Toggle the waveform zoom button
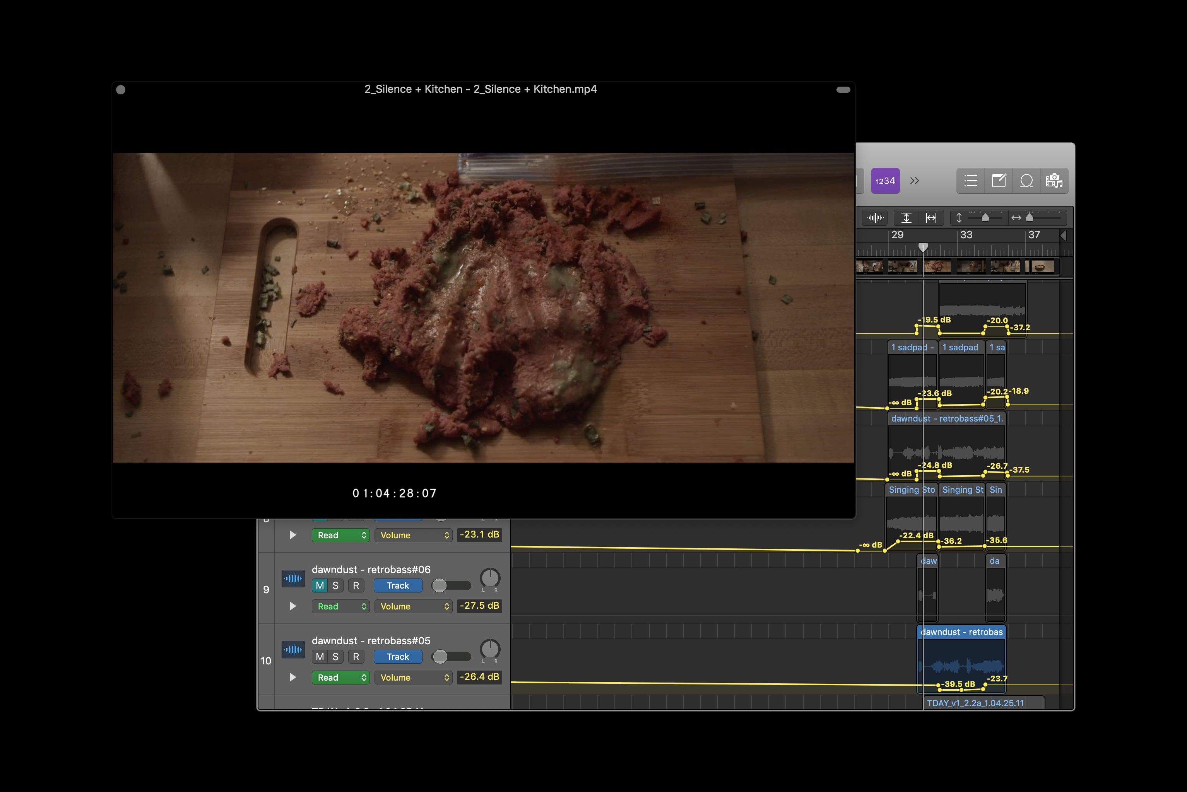 875,218
